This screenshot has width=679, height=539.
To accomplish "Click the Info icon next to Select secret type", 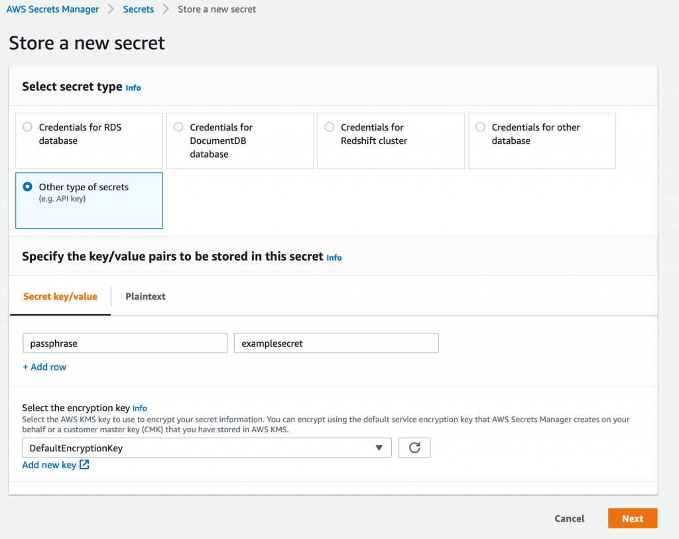I will 133,87.
